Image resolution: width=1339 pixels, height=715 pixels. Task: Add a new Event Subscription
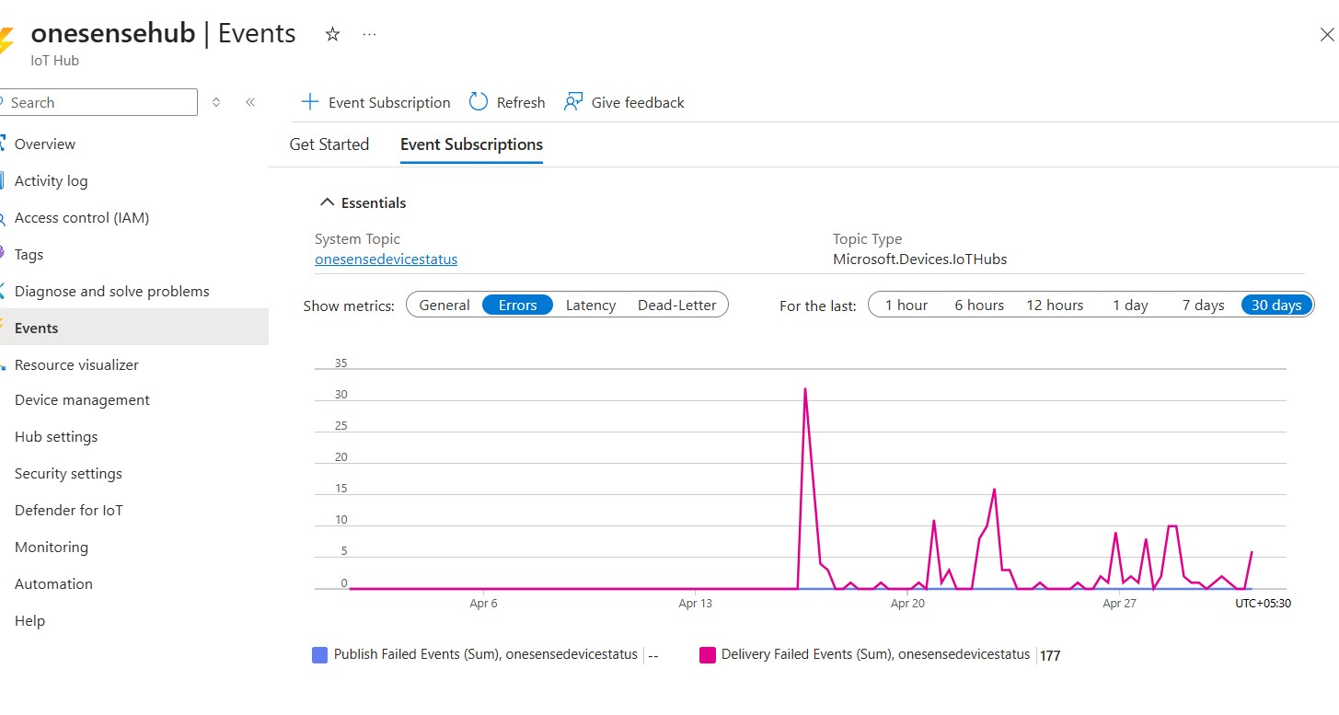[x=375, y=102]
